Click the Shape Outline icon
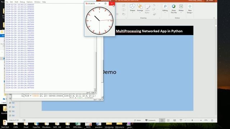Viewport: 230px width, 129px height. (154, 10)
